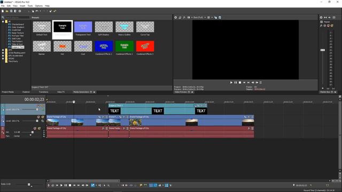
Task: Click the Video Output FX icon in preview
Action: click(184, 18)
